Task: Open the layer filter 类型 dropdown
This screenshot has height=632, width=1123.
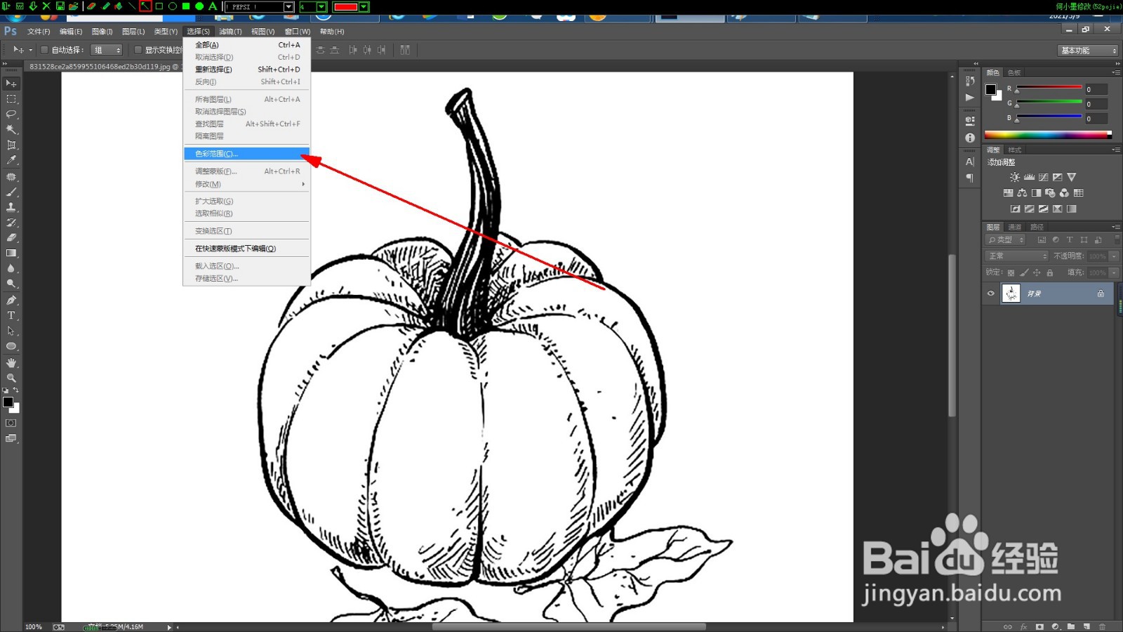Action: pos(1006,240)
